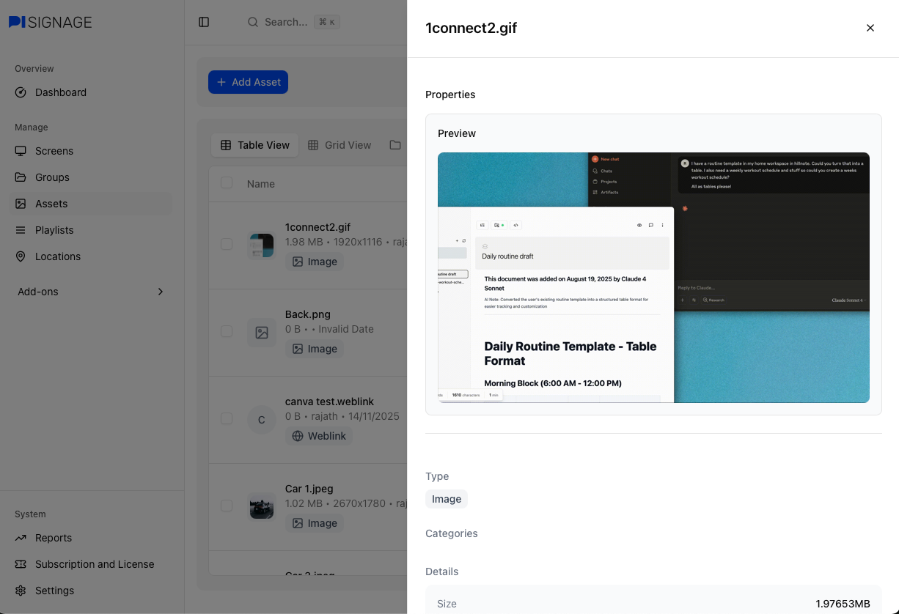Click the Groups folder icon
This screenshot has width=899, height=614.
point(21,177)
